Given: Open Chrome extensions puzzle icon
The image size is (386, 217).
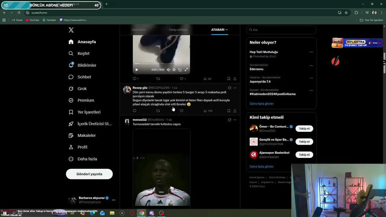Looking at the screenshot, I should pyautogui.click(x=356, y=13).
